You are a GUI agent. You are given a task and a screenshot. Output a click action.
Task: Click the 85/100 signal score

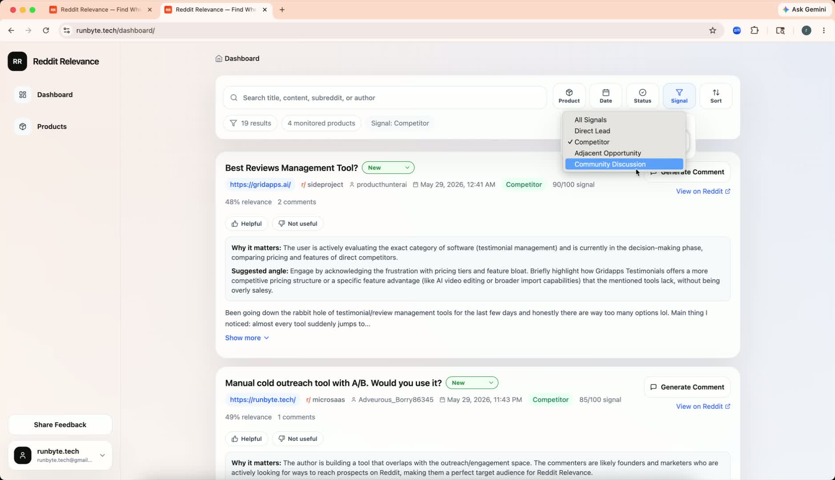tap(600, 400)
